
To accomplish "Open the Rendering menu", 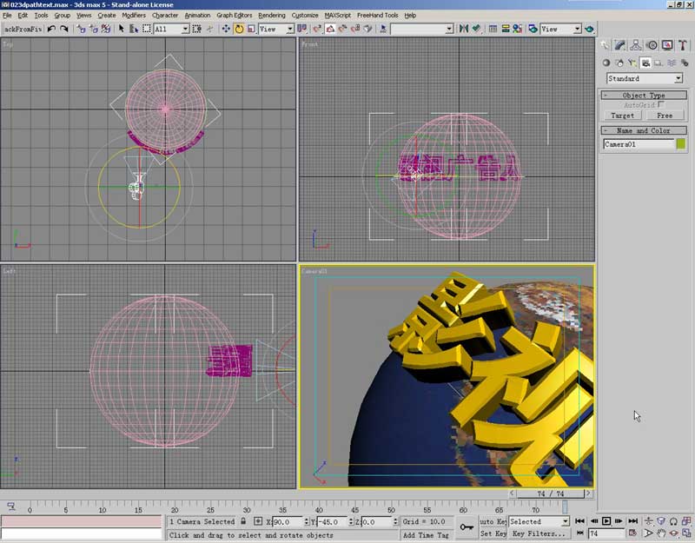I will click(271, 15).
